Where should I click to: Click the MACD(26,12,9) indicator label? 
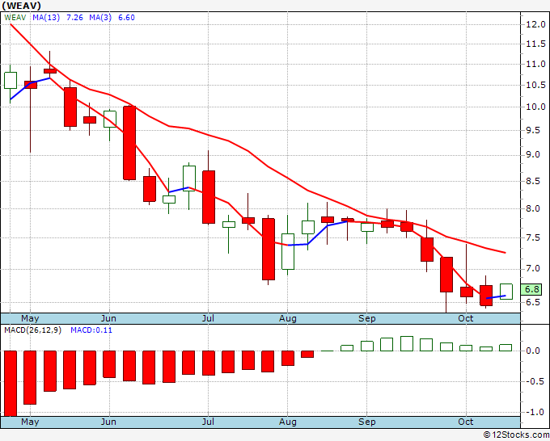coord(33,330)
